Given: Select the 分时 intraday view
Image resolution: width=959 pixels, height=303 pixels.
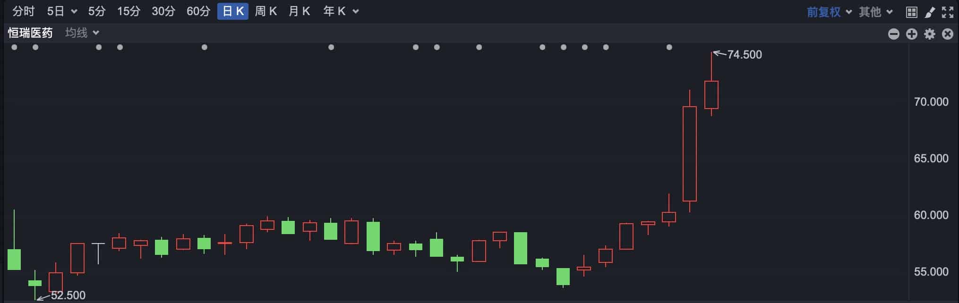Looking at the screenshot, I should point(23,10).
